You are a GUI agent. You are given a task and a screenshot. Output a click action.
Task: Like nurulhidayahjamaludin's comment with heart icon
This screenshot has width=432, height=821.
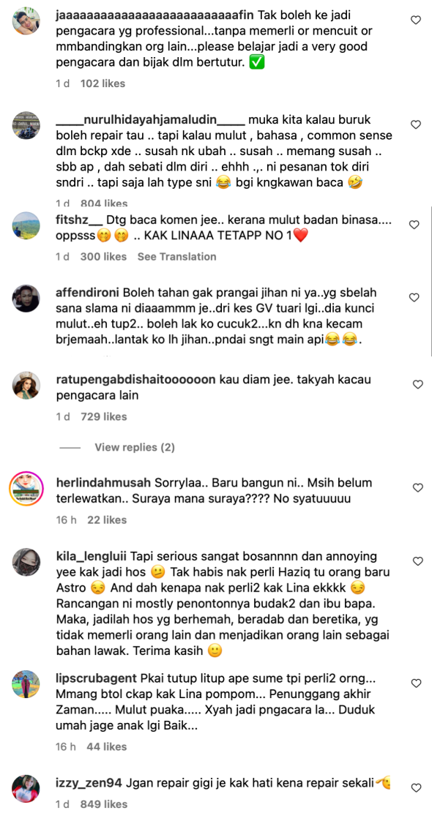(416, 124)
